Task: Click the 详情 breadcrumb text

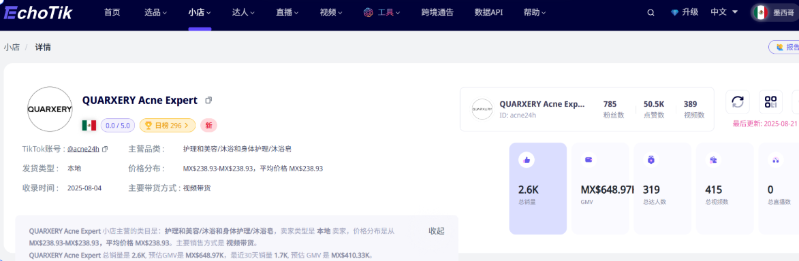Action: tap(43, 48)
